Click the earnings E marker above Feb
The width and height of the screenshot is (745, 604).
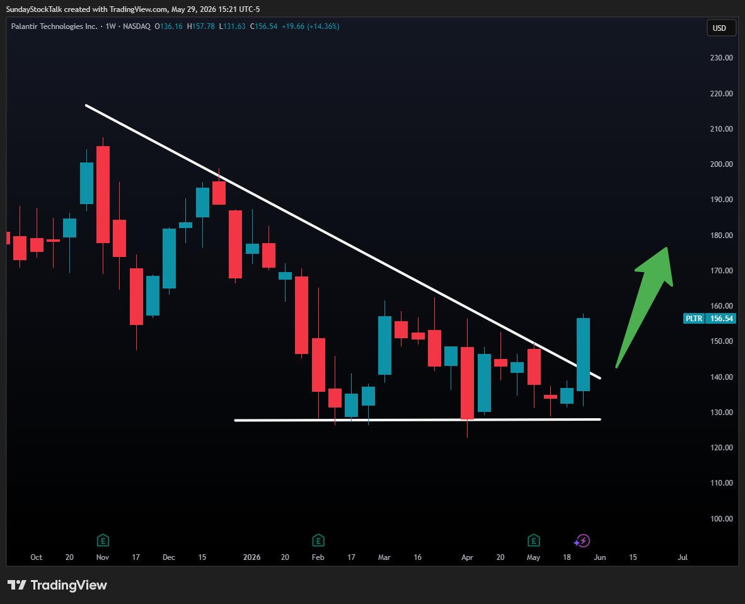click(318, 540)
